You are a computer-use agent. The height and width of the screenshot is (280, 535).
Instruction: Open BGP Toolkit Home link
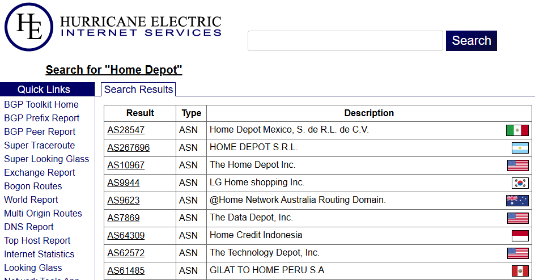tap(41, 104)
